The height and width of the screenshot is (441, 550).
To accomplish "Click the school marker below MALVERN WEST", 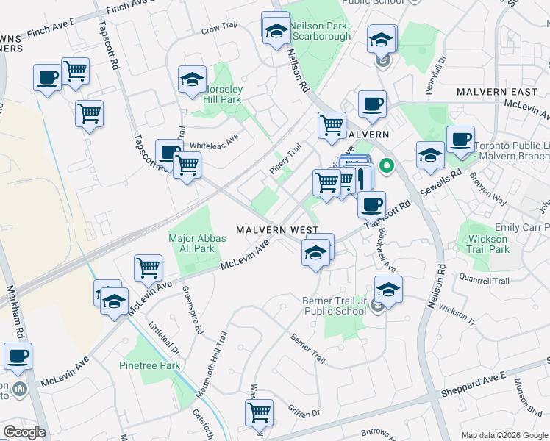I will (x=315, y=255).
